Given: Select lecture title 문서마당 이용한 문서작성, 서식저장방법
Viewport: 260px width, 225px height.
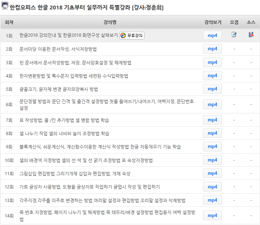Looking at the screenshot, I should click(x=58, y=49).
